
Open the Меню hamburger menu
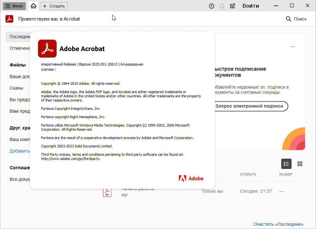pyautogui.click(x=14, y=6)
